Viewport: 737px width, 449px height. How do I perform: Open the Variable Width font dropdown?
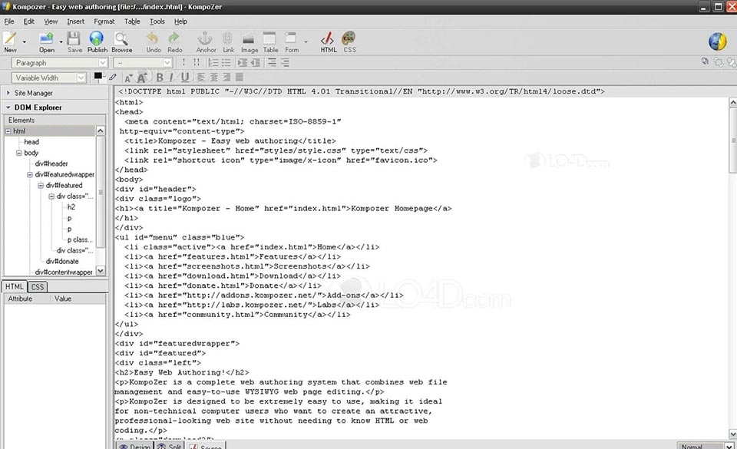[x=49, y=78]
